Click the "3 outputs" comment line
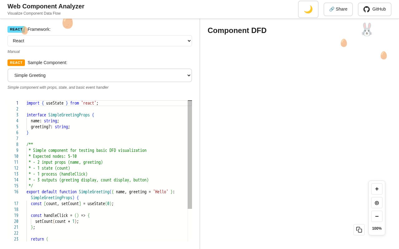The height and width of the screenshot is (249, 399). coord(89,180)
